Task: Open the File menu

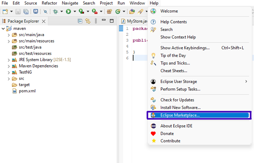Action: [5, 3]
